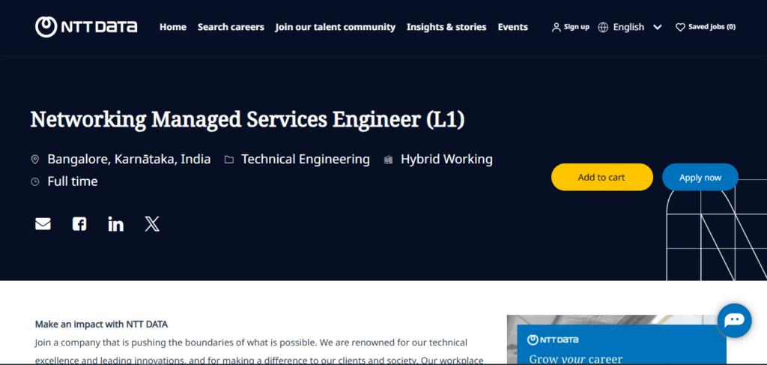Share job on X icon
Image resolution: width=767 pixels, height=365 pixels.
point(152,224)
